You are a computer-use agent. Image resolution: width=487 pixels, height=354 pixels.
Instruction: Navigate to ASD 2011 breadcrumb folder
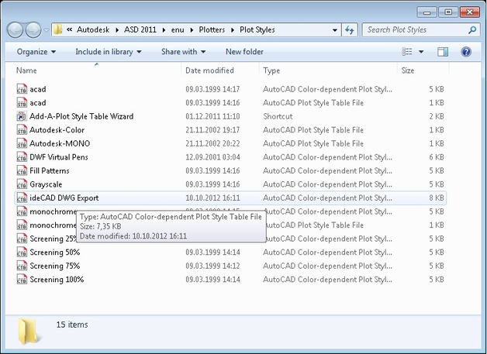(x=139, y=30)
